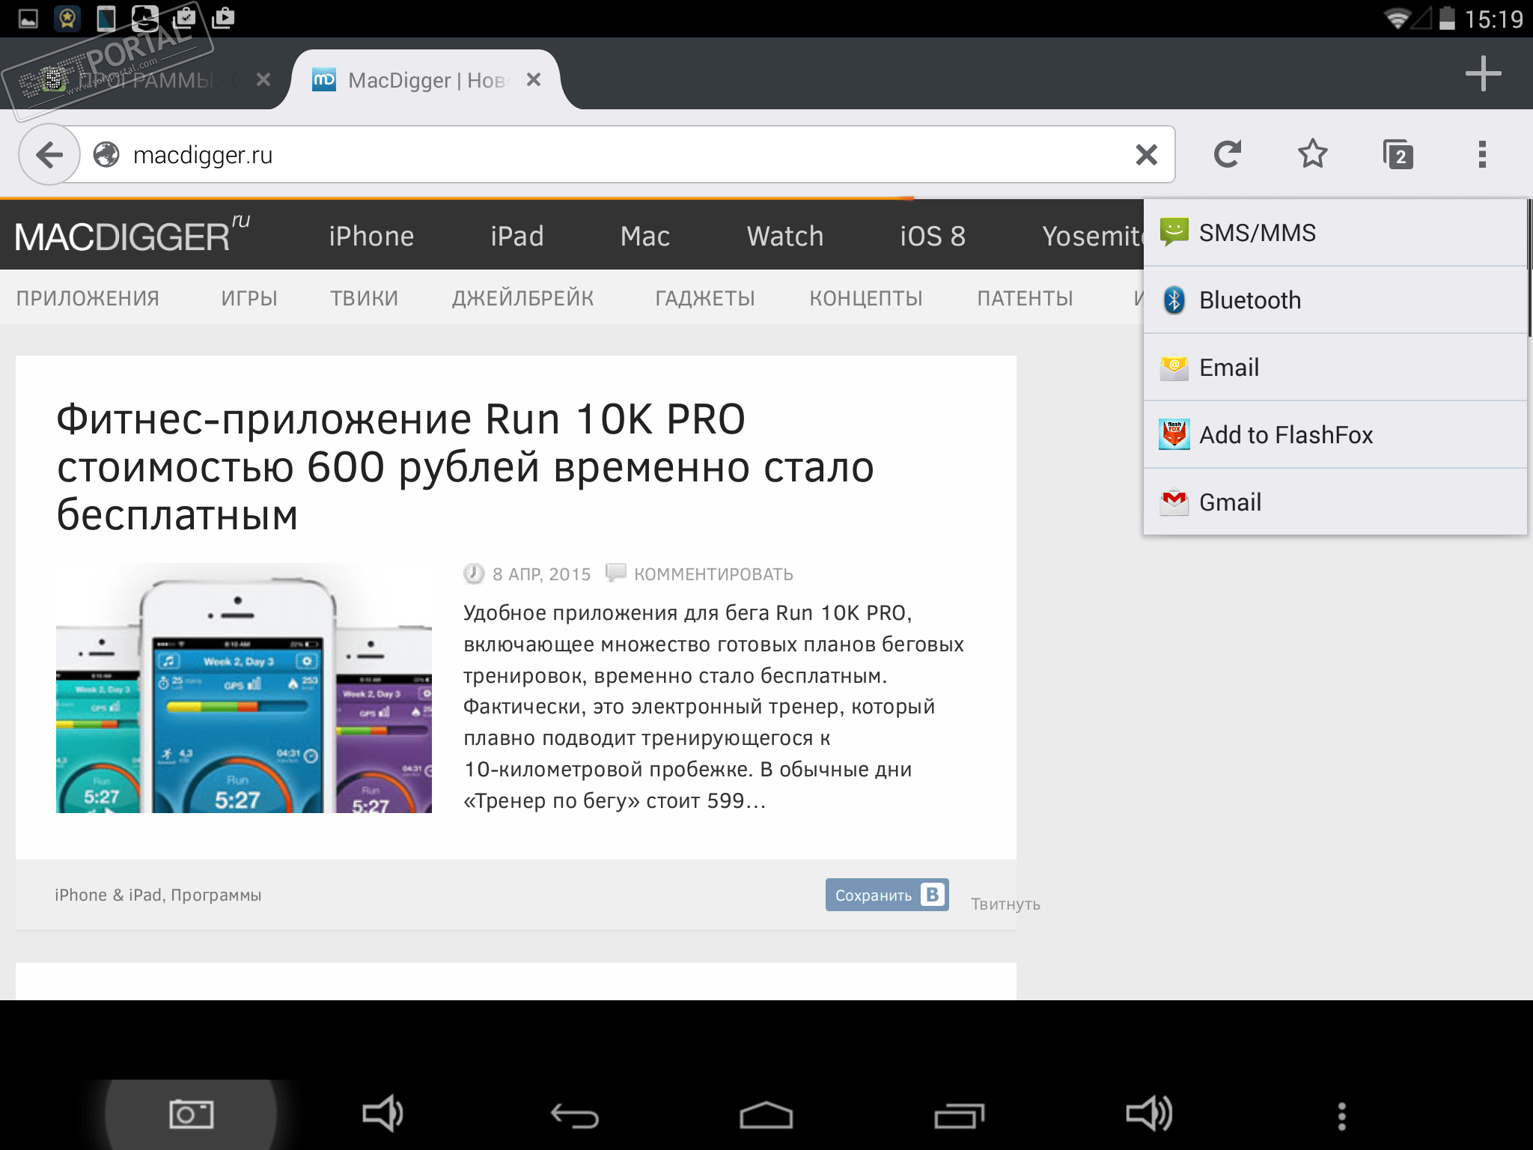The height and width of the screenshot is (1150, 1533).
Task: Tap the macdigger.ru address field
Action: pos(599,155)
